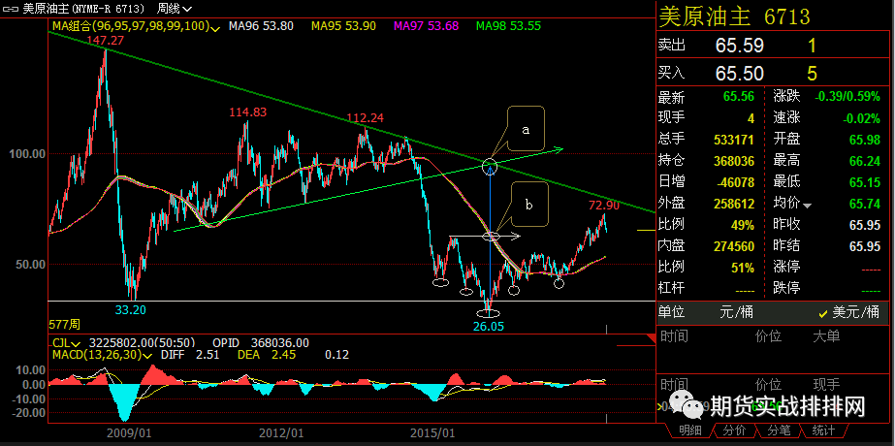The height and width of the screenshot is (446, 895).
Task: Click the 美原油主 6713 quote panel header
Action: (734, 16)
